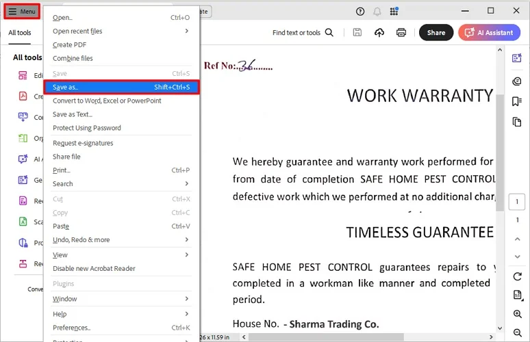Click the current page number box
Viewport: 530px width, 342px height.
(517, 202)
